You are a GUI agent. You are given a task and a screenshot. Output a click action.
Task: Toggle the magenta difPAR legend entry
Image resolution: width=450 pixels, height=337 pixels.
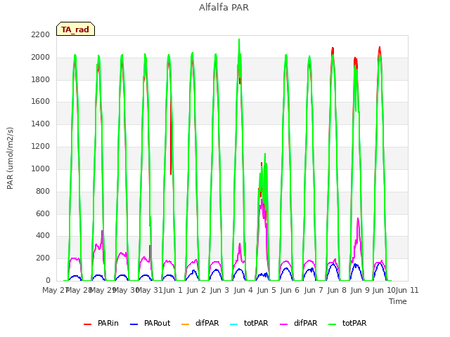pos(298,323)
